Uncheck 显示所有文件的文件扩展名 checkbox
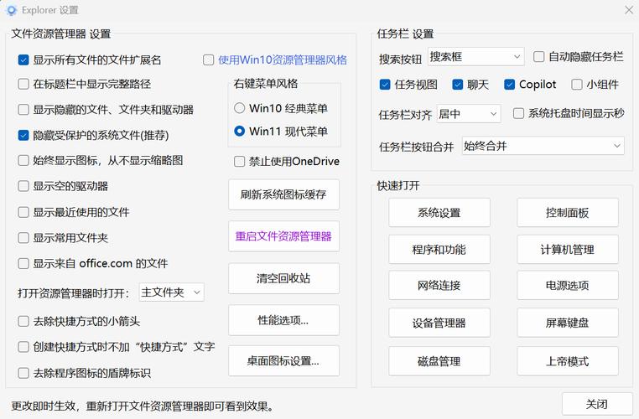639x419 pixels. tap(23, 59)
